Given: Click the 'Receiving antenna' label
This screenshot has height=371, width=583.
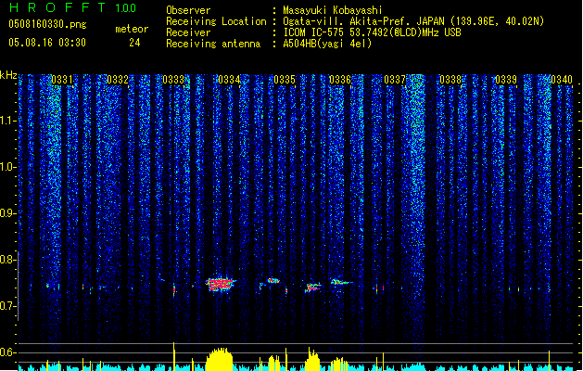Looking at the screenshot, I should click(x=213, y=44).
